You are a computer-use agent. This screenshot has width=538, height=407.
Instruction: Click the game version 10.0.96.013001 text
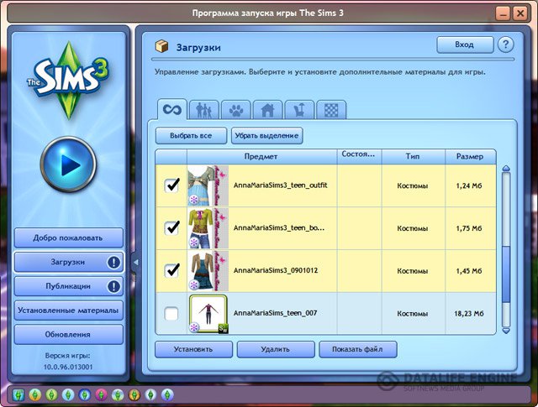pyautogui.click(x=68, y=367)
